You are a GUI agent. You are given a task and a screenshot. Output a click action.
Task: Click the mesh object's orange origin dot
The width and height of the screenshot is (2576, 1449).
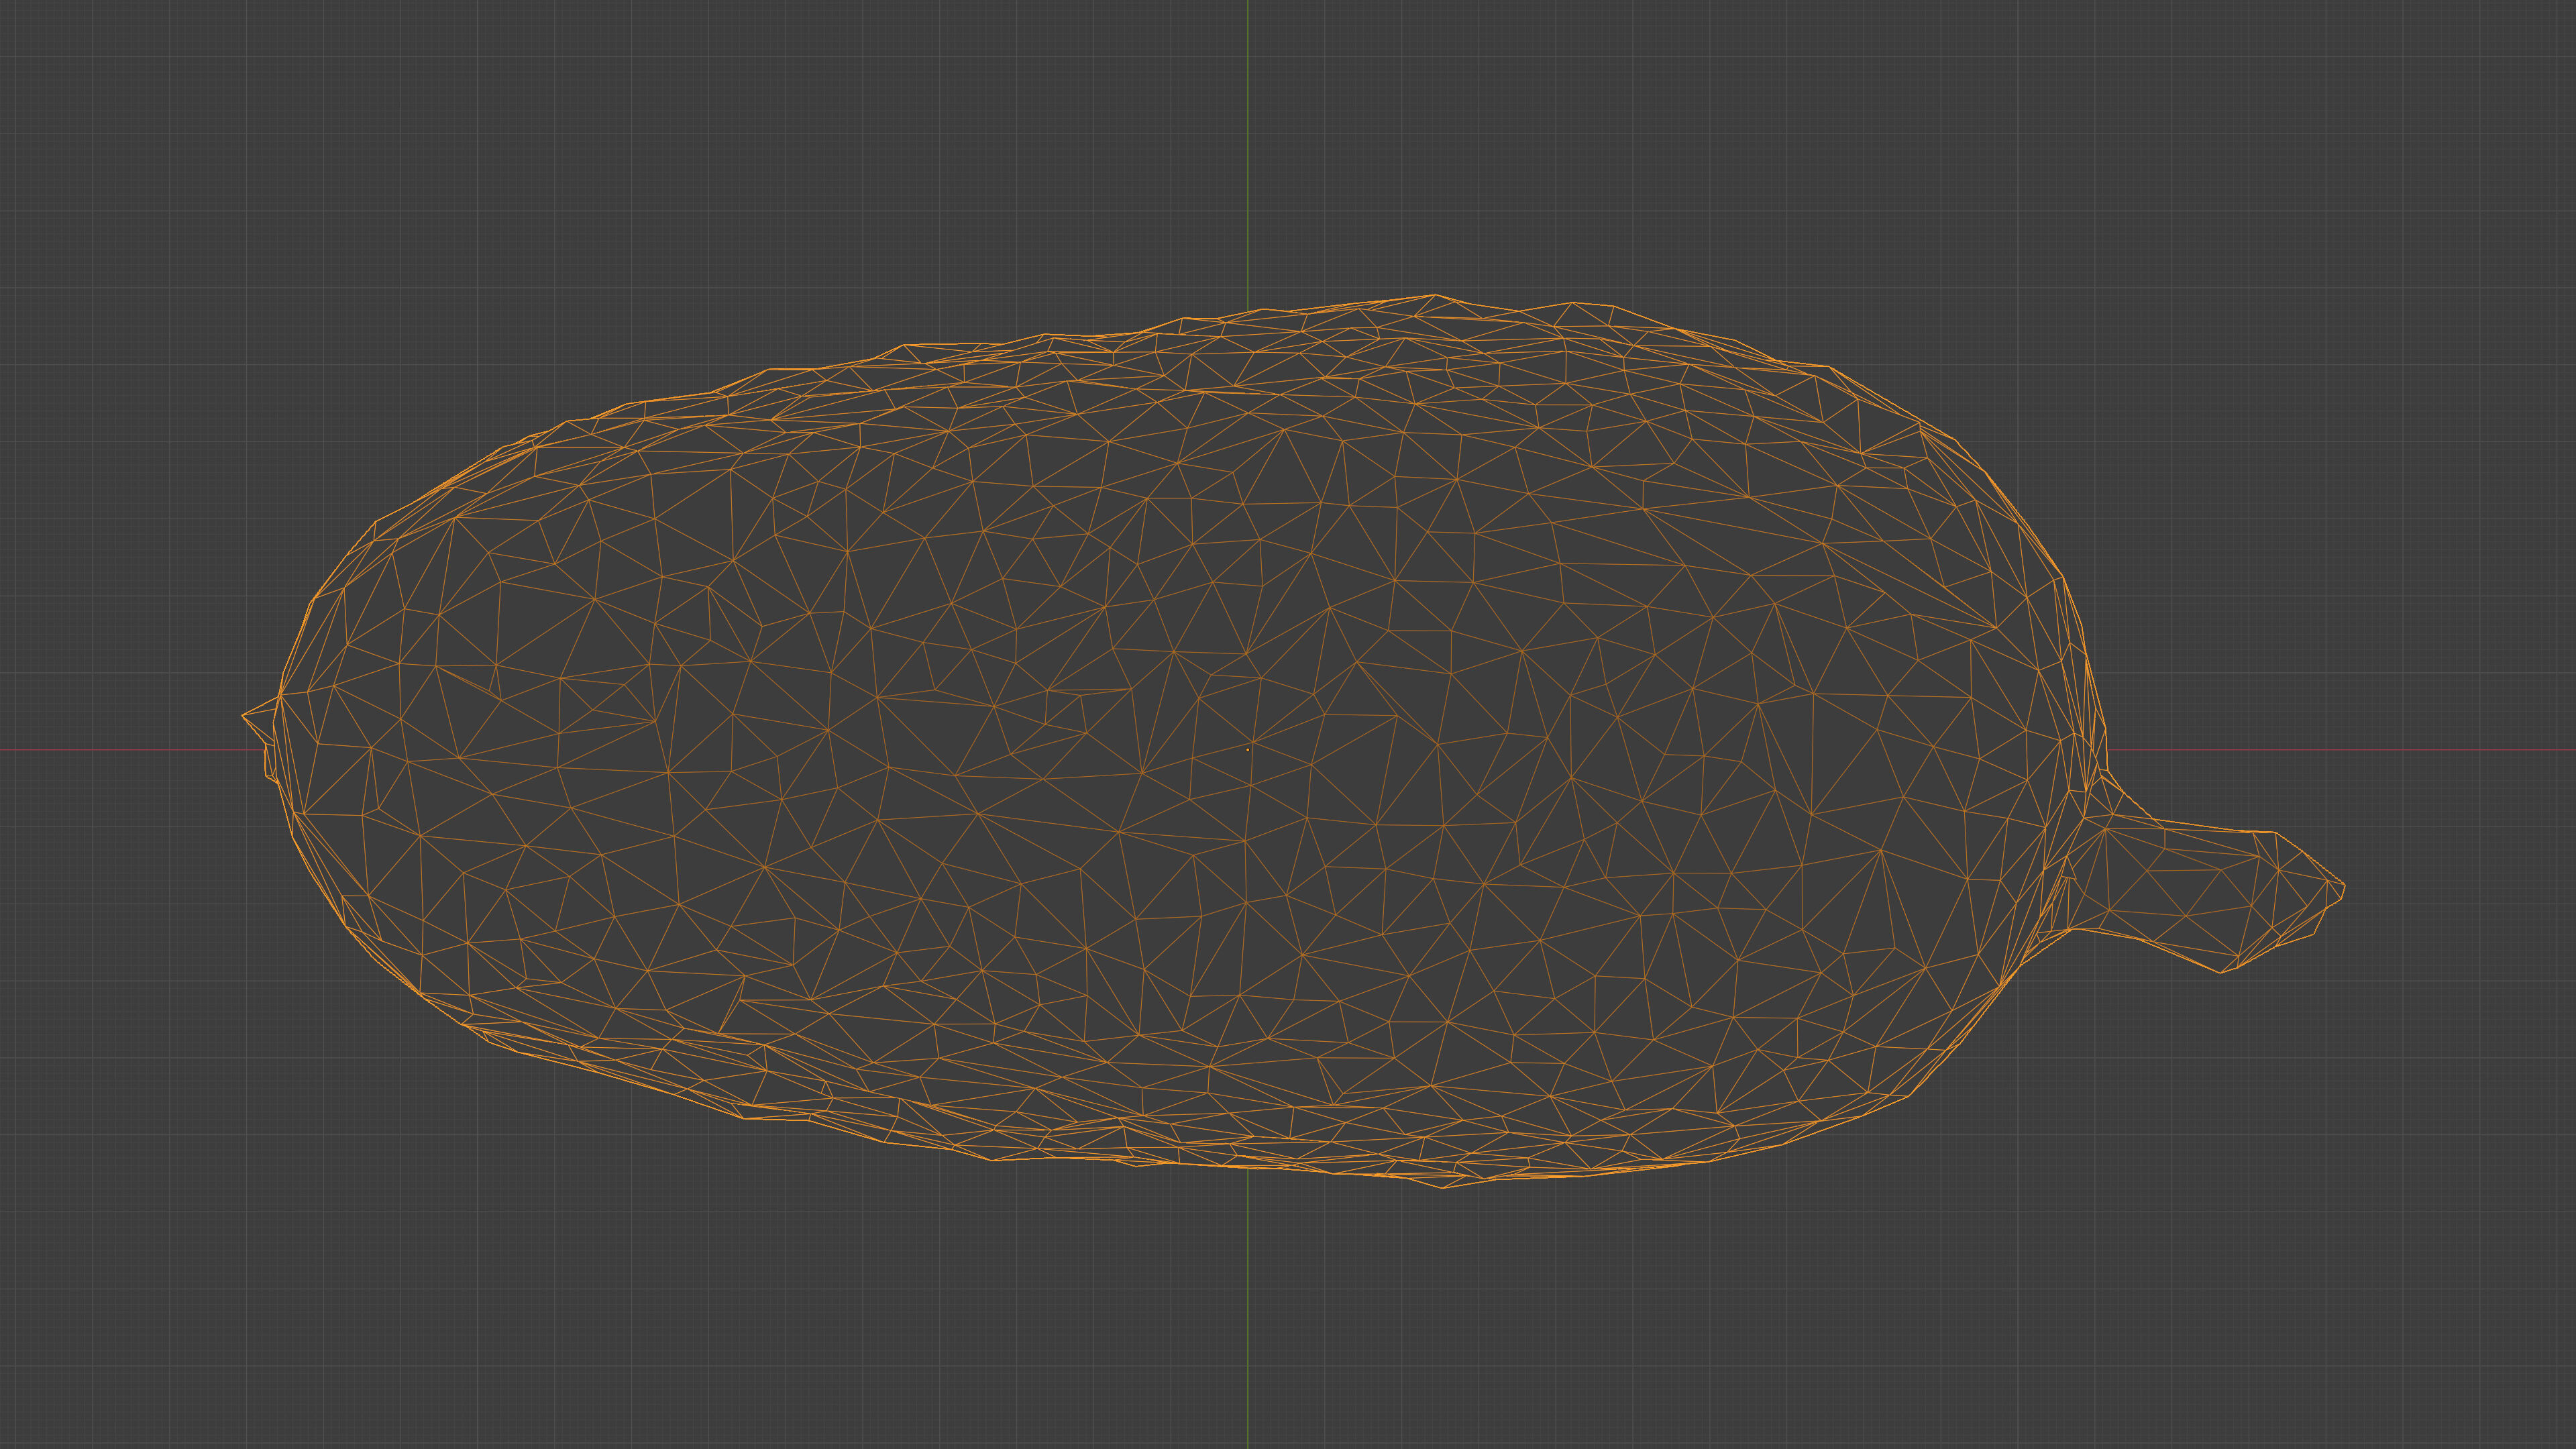(x=1248, y=749)
